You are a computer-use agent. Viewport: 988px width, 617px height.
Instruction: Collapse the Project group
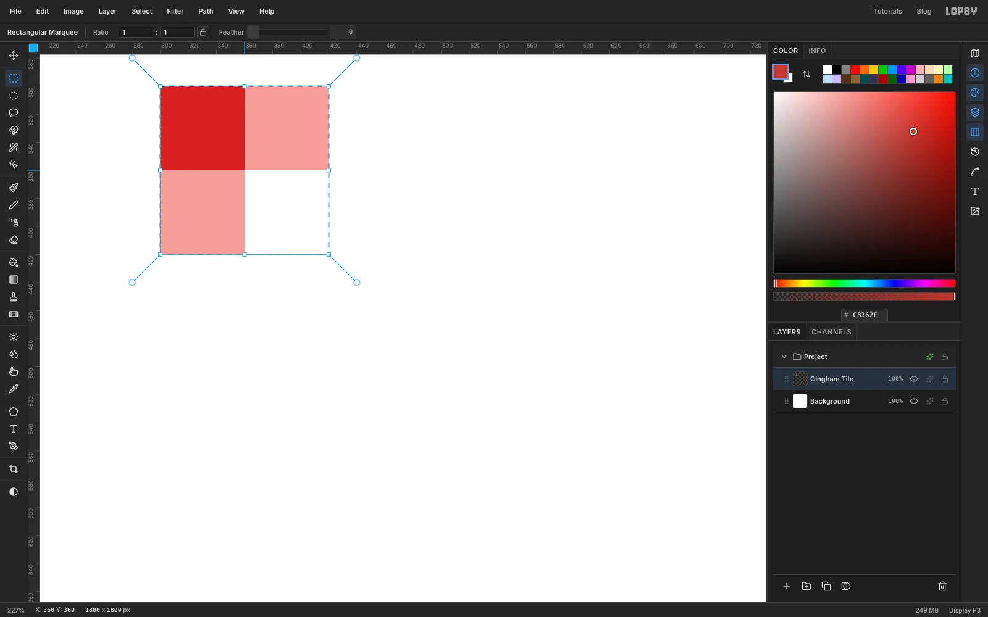(784, 357)
